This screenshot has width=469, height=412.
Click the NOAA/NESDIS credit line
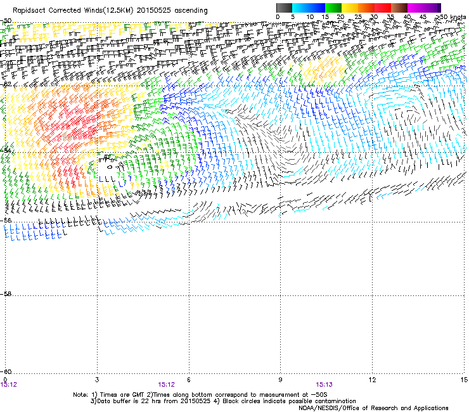(x=373, y=408)
